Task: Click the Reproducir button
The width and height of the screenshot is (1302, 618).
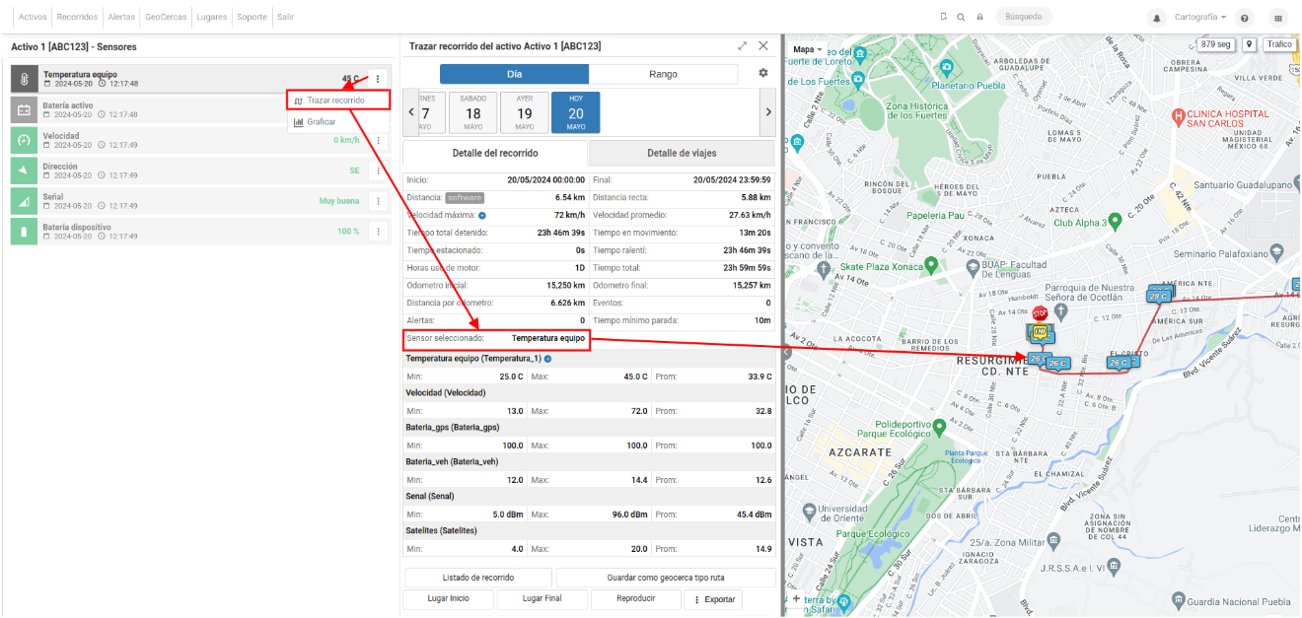Action: [x=636, y=599]
